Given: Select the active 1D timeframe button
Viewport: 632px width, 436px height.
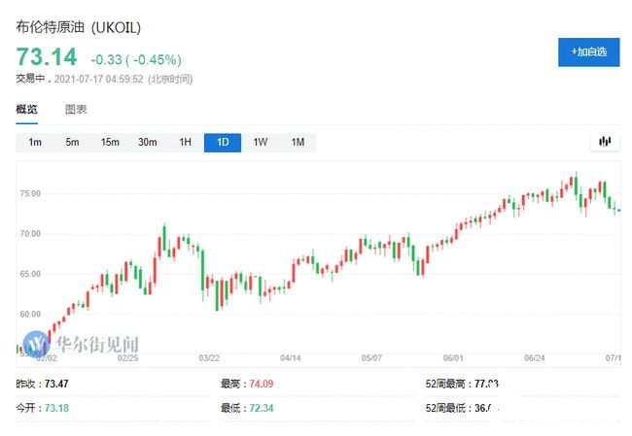Looking at the screenshot, I should [223, 143].
